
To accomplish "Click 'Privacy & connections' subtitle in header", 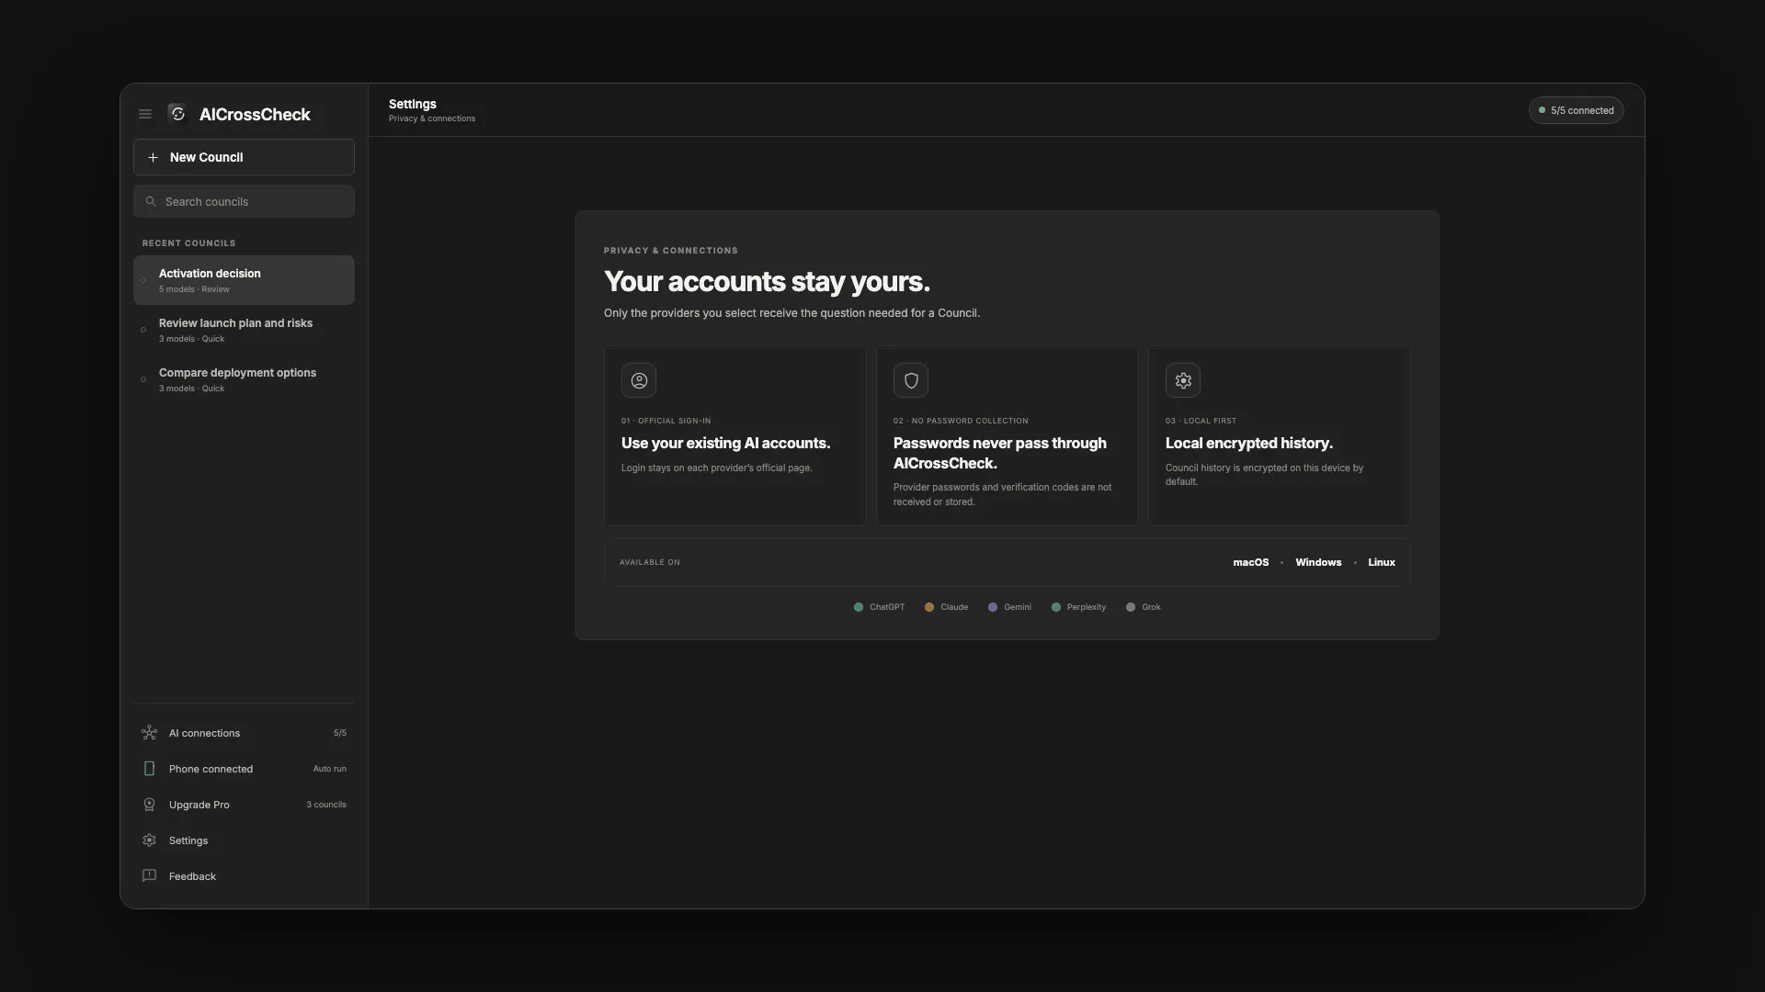I will 432,118.
